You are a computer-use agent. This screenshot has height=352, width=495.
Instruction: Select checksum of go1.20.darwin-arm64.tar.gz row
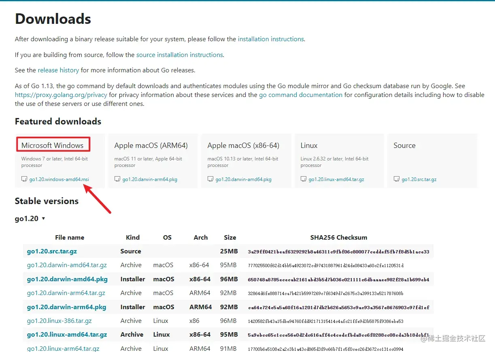click(x=325, y=293)
